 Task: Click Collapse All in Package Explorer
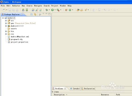(x=31, y=14)
